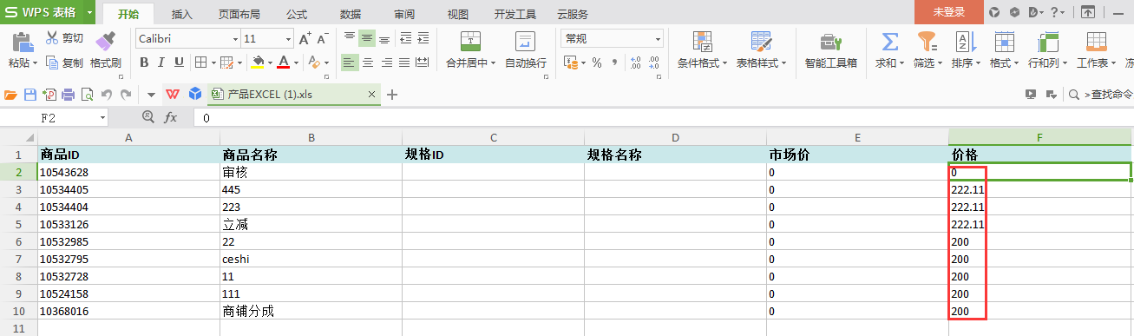1134x336 pixels.
Task: Open the Filter (筛选) funnel tool
Action: (x=927, y=41)
